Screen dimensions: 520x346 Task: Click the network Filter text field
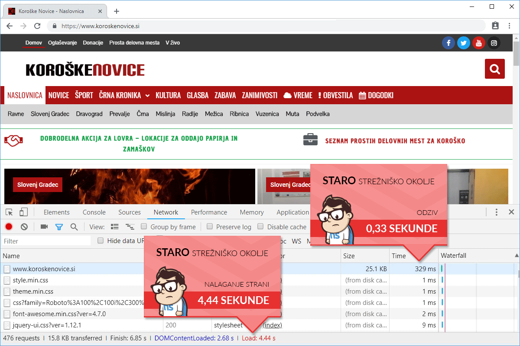coord(45,241)
